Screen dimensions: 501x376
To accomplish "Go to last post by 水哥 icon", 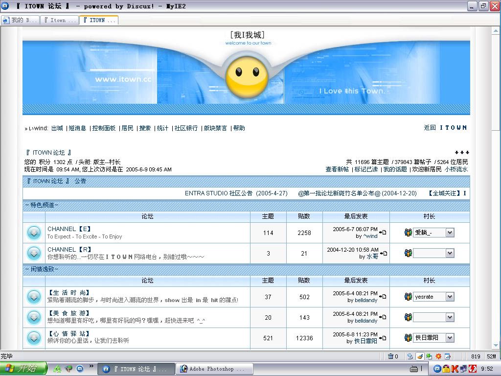I will 384,253.
